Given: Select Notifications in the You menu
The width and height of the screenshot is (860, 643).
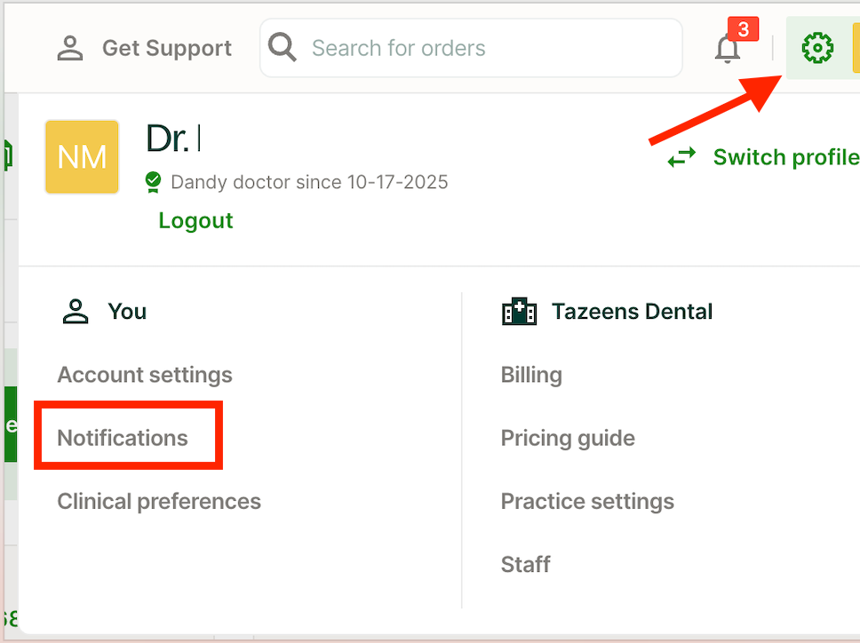Looking at the screenshot, I should 123,438.
